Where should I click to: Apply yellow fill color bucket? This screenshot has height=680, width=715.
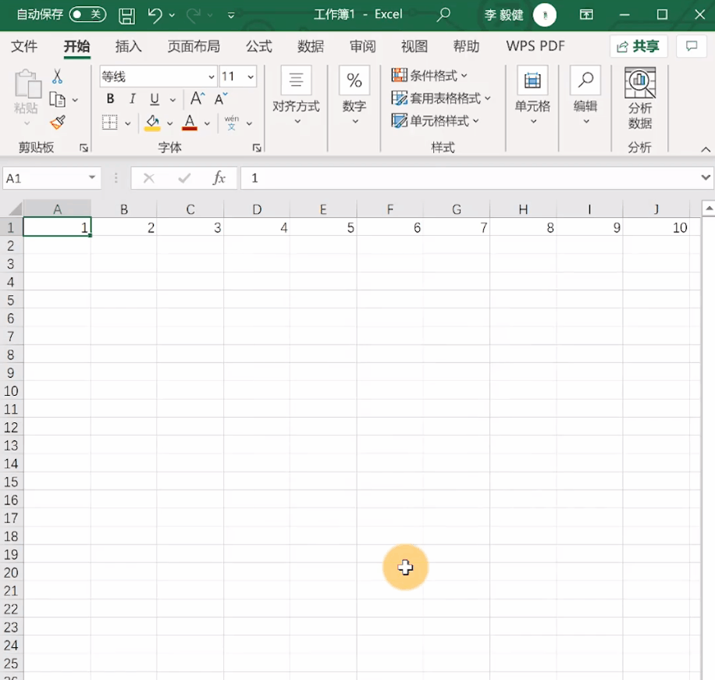coord(152,123)
